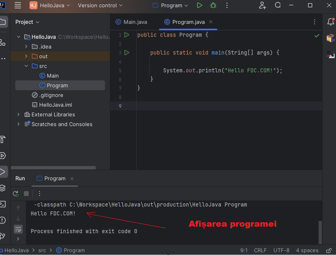The width and height of the screenshot is (336, 255).
Task: Show more tool windows via ellipsis
Action: [3, 59]
